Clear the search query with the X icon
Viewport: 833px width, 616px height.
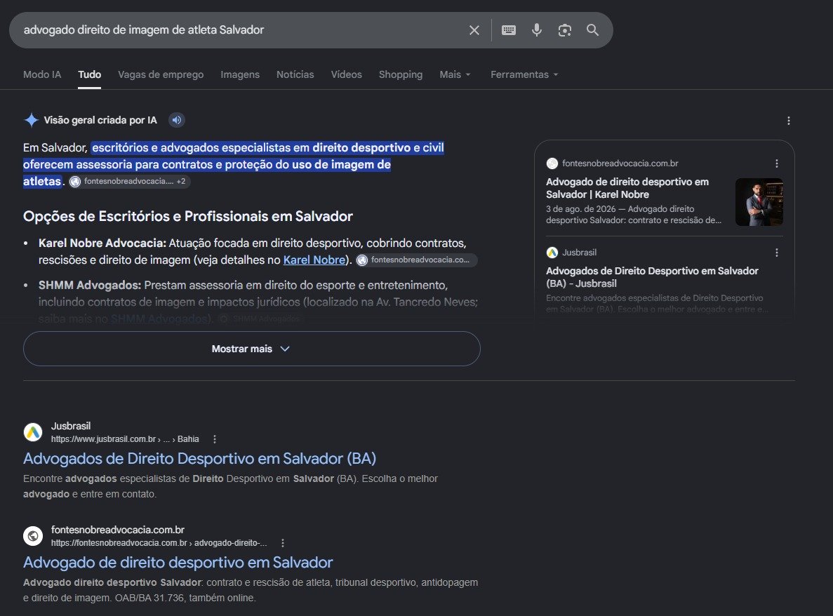coord(474,30)
